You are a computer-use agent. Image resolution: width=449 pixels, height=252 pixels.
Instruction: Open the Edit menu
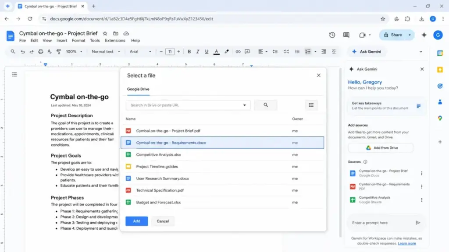(x=34, y=41)
